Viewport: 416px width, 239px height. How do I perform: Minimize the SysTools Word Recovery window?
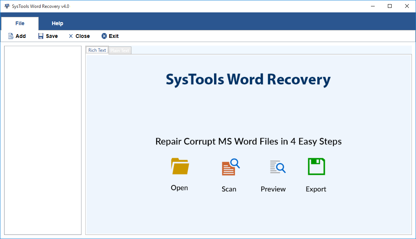[x=373, y=6]
